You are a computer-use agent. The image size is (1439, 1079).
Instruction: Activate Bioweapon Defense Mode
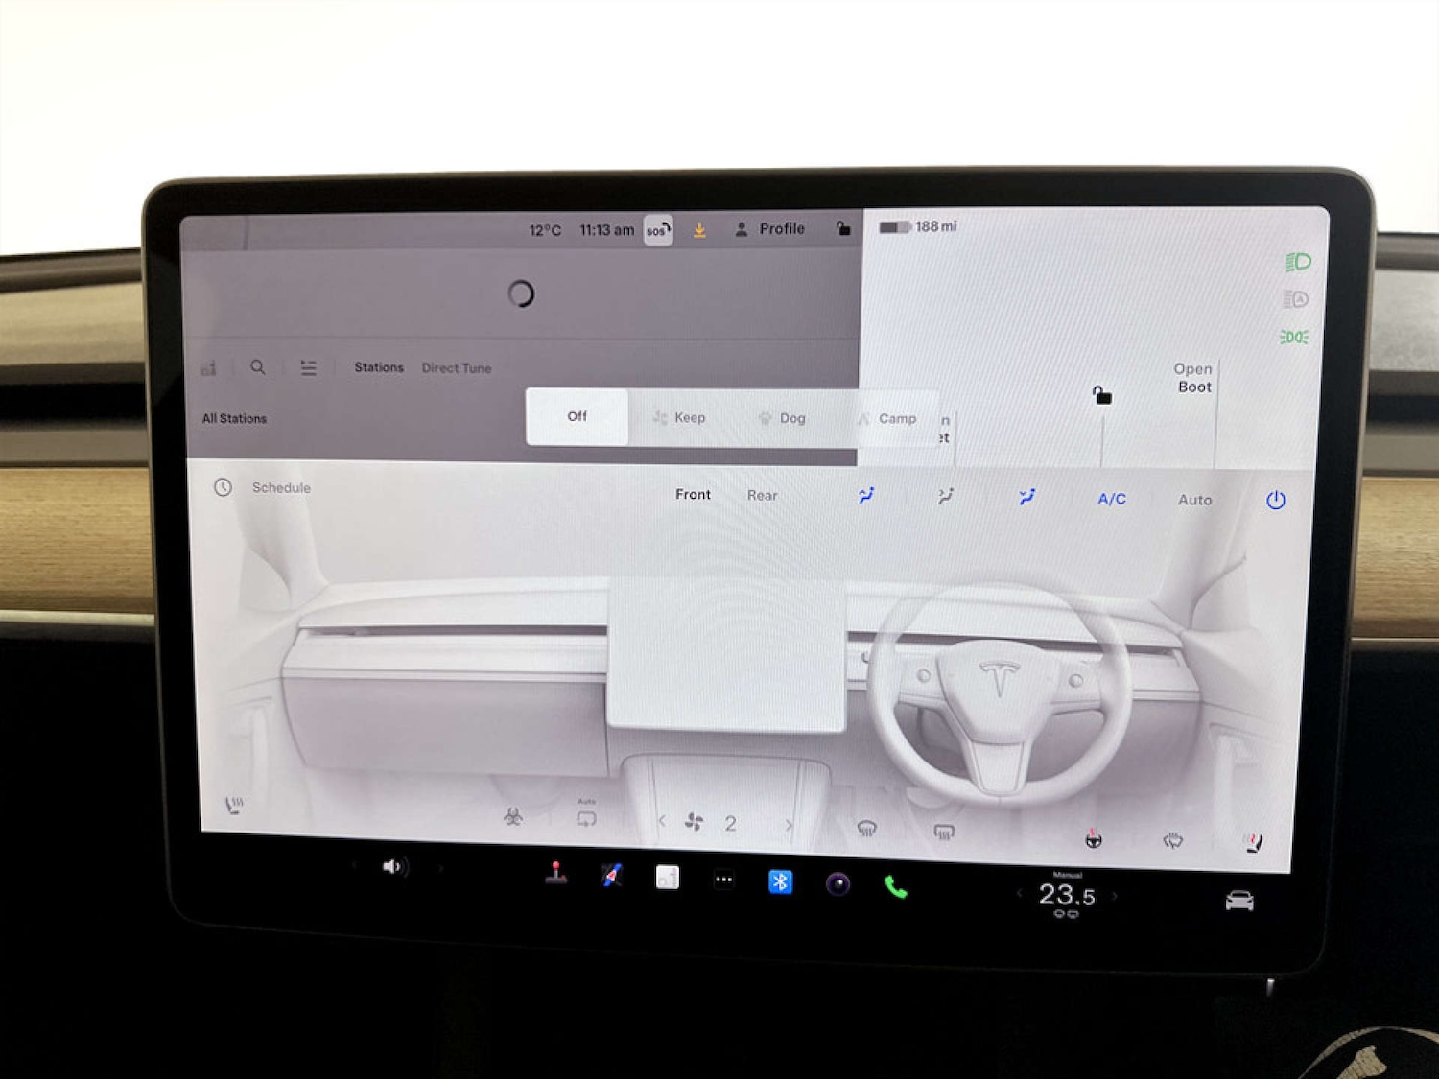click(x=513, y=816)
